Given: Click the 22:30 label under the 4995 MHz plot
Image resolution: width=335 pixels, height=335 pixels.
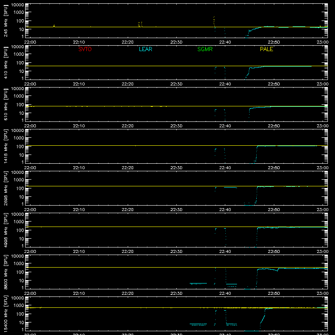Looking at the screenshot, I should click(176, 252).
